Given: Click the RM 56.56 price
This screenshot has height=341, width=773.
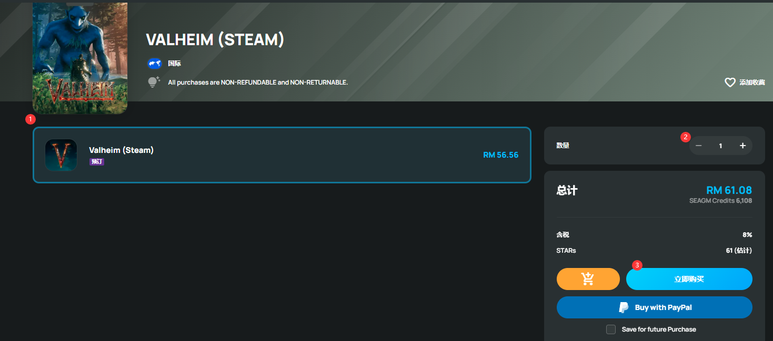Looking at the screenshot, I should pos(500,155).
